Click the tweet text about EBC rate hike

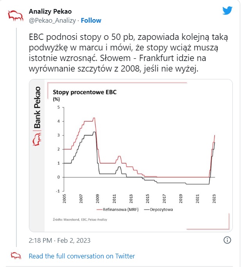[x=128, y=53]
